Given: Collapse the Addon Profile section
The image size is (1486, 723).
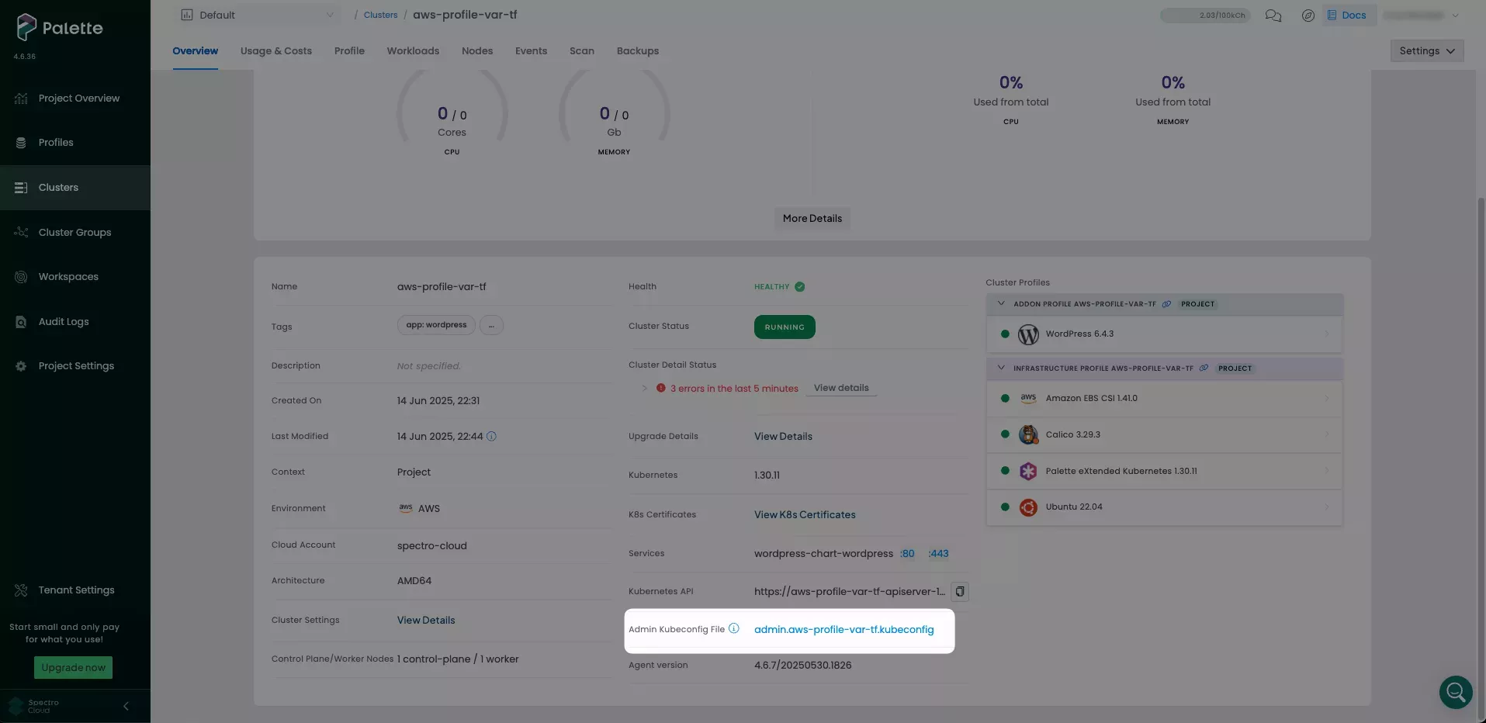Looking at the screenshot, I should point(1001,304).
